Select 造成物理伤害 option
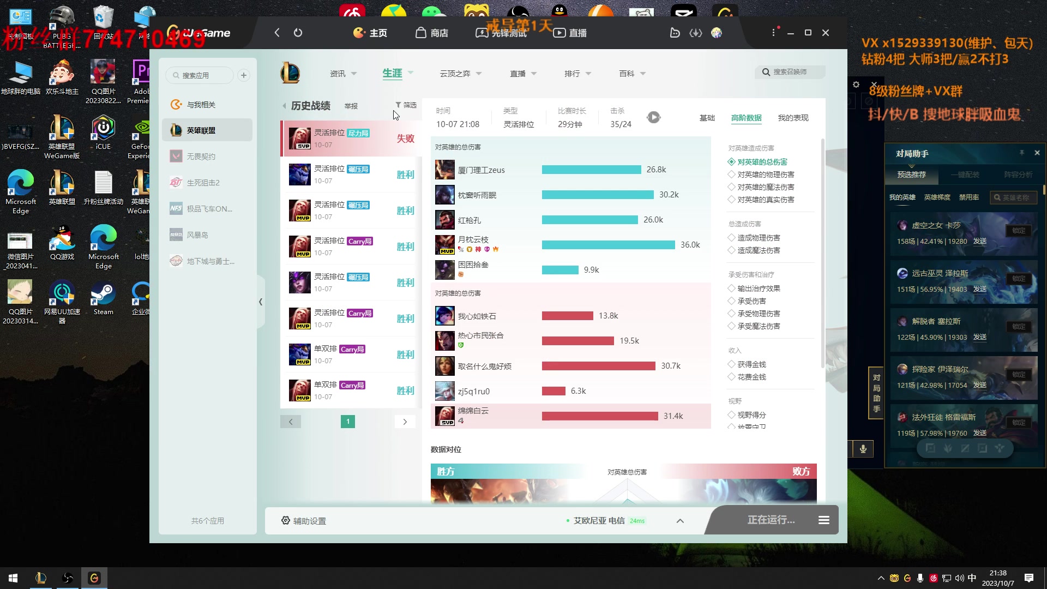 [754, 238]
